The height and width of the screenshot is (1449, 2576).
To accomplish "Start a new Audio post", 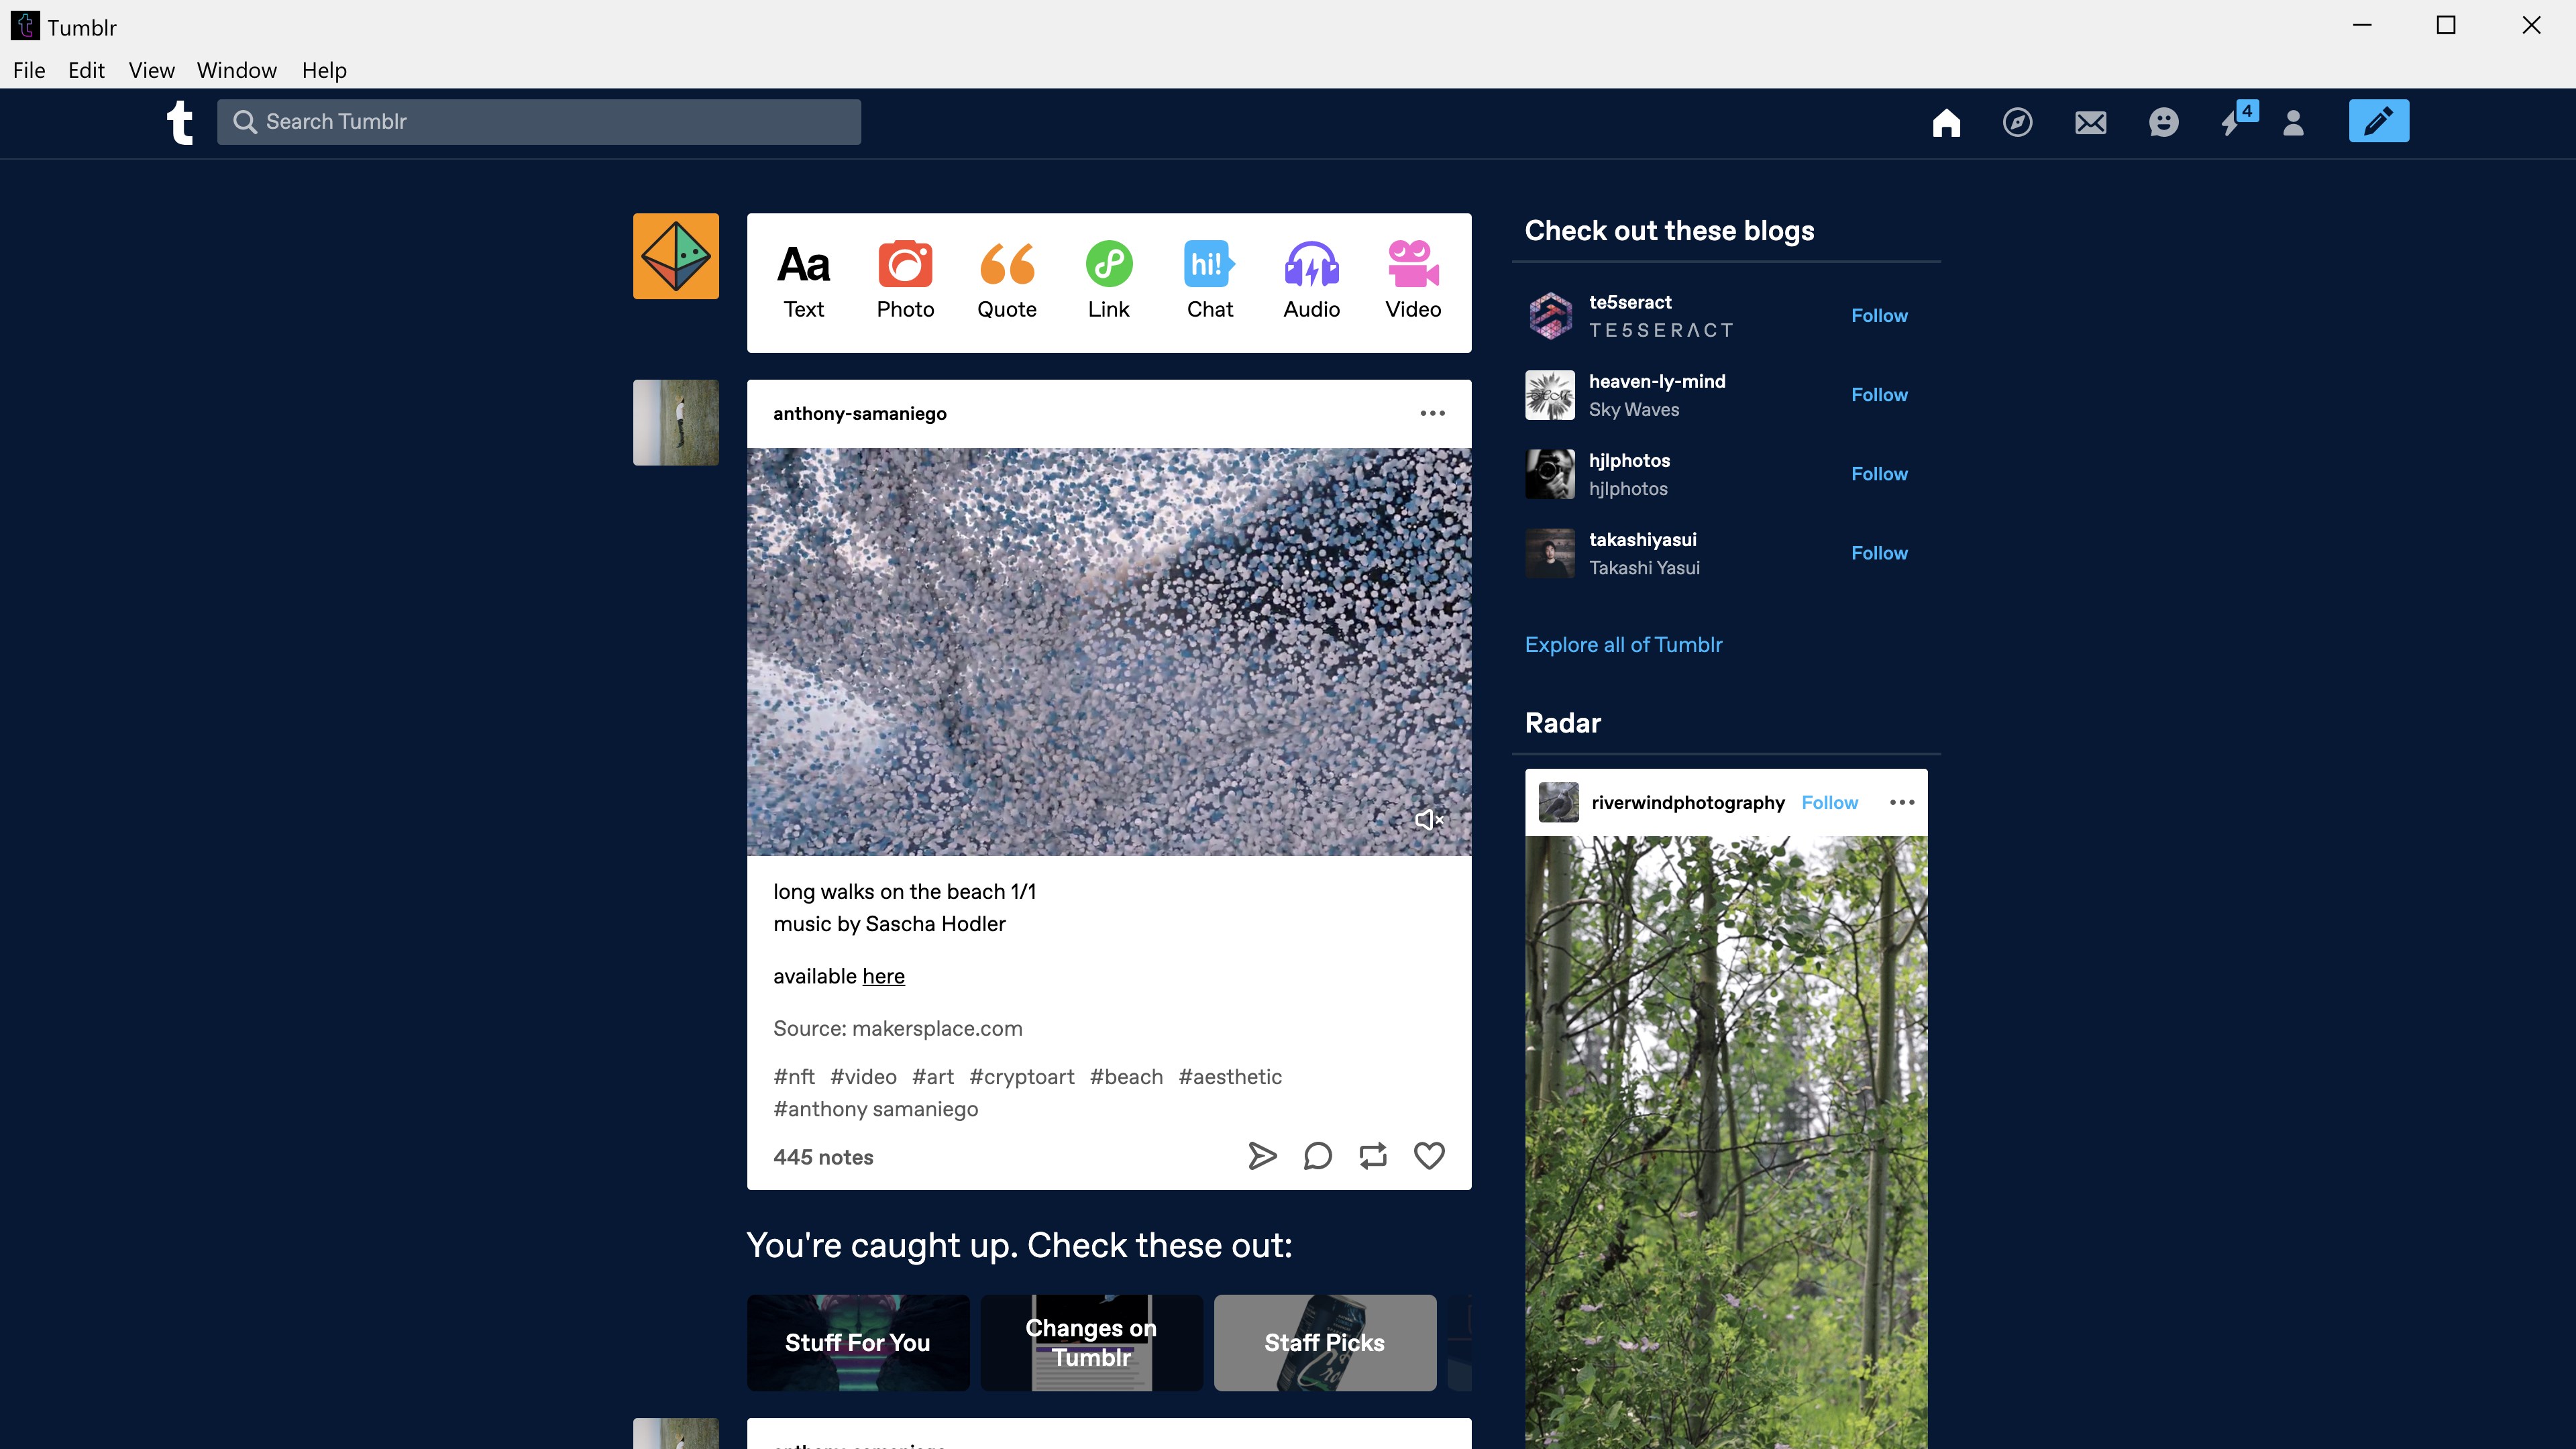I will pyautogui.click(x=1311, y=278).
